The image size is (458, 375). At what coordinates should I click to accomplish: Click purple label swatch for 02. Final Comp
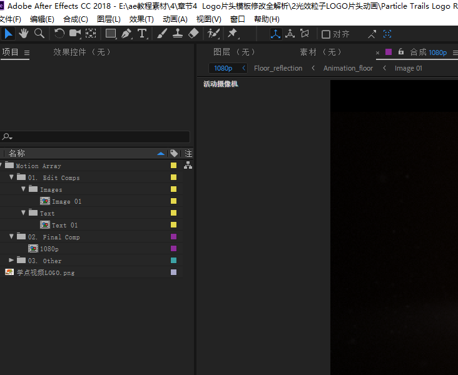click(173, 236)
